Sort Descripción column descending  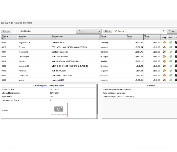[x=55, y=39]
